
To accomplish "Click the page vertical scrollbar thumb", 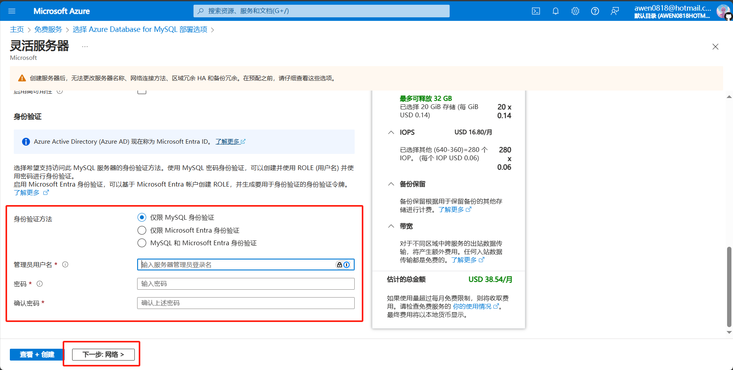I will click(729, 287).
